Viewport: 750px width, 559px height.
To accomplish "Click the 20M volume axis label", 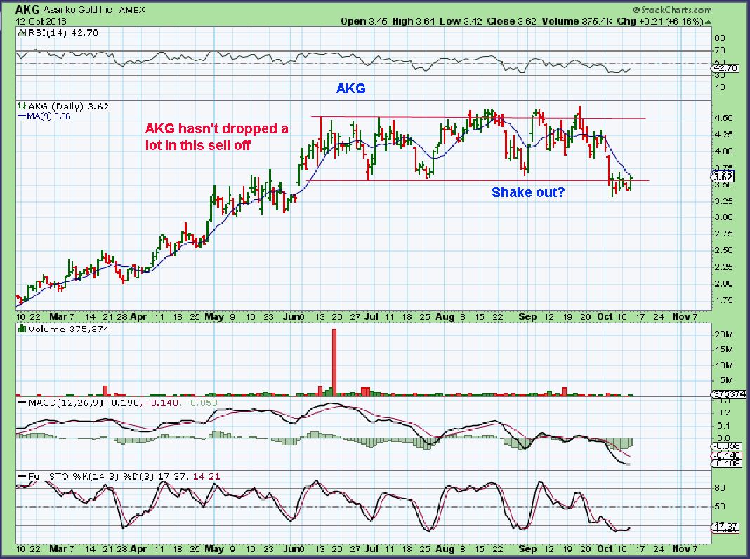I will tap(724, 335).
